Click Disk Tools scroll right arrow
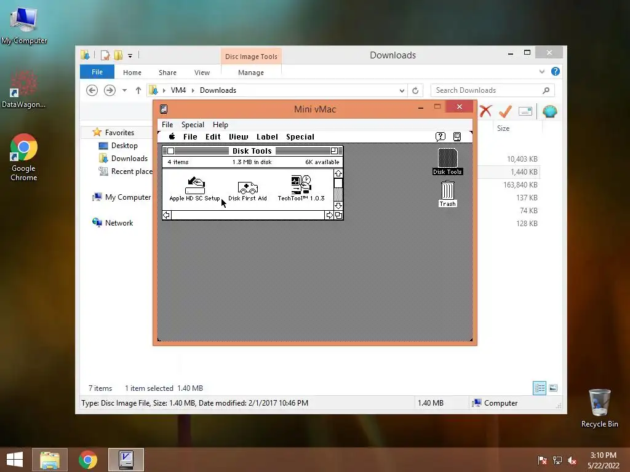Image resolution: width=630 pixels, height=472 pixels. coord(329,215)
